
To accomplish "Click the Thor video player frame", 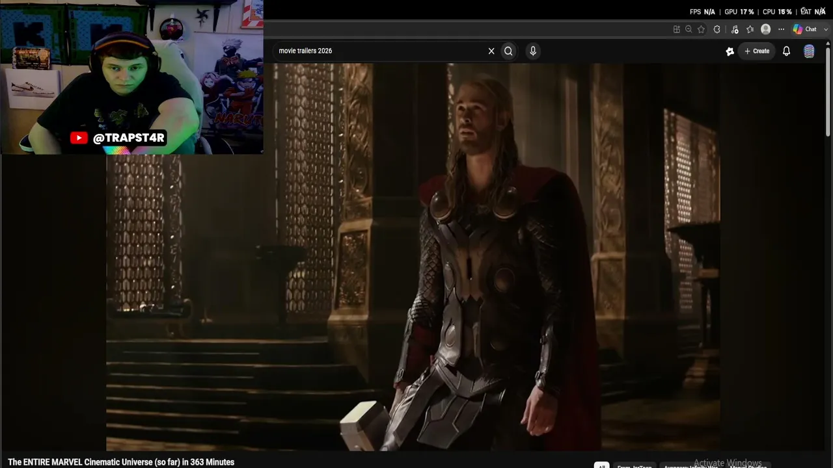I will point(413,257).
